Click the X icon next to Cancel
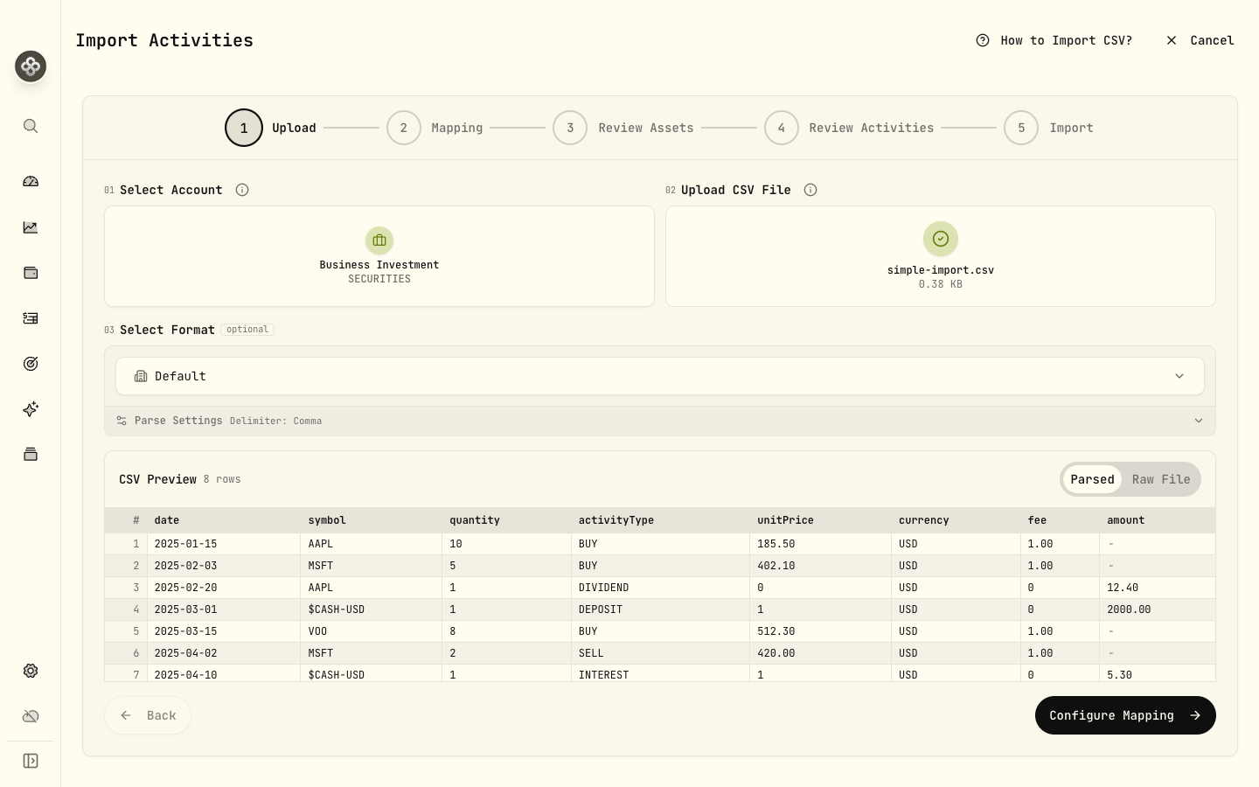Screen dimensions: 1259x787 1172,40
